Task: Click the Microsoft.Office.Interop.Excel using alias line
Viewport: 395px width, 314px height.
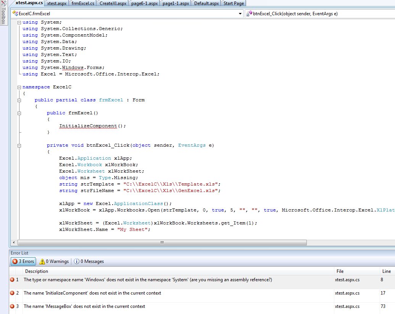Action: [91, 74]
